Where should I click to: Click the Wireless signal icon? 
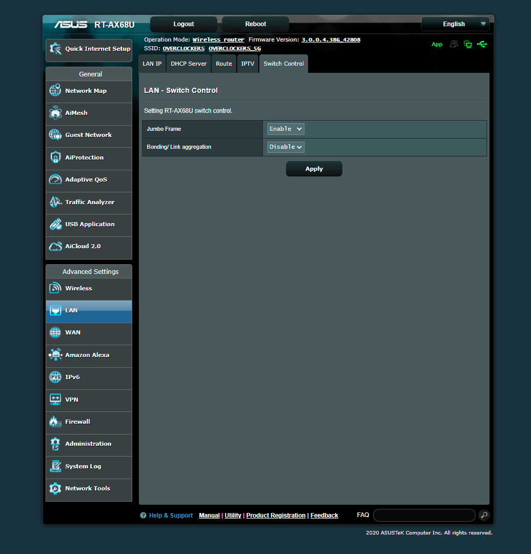[x=55, y=288]
